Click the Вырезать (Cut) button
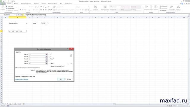 tap(9, 6)
